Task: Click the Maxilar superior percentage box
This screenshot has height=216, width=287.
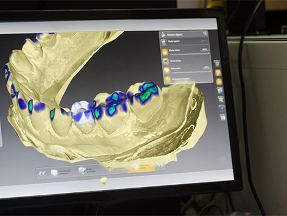Action: pos(203,41)
